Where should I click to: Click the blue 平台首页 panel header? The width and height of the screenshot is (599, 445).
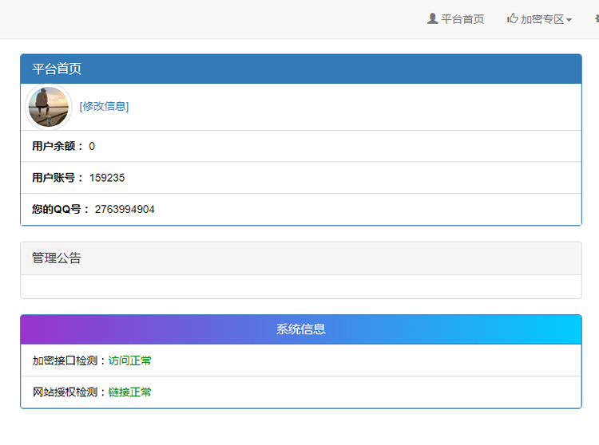pyautogui.click(x=300, y=69)
